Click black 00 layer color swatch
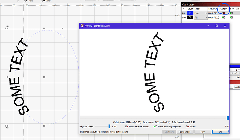This screenshot has height=140, width=240. 190,17
